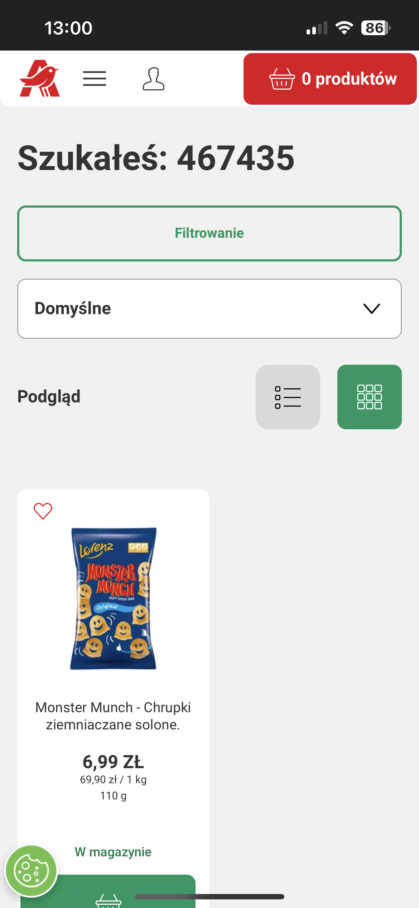Open the Filtrowanie filter options
This screenshot has width=419, height=908.
(209, 233)
